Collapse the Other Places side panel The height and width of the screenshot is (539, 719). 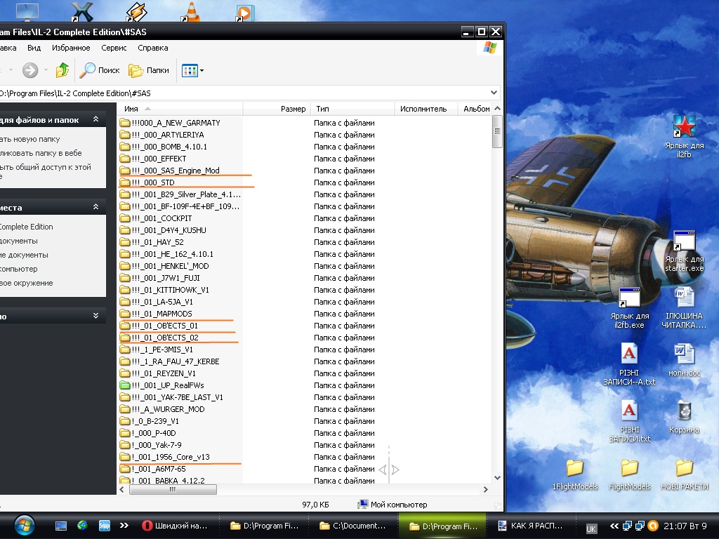pos(95,208)
